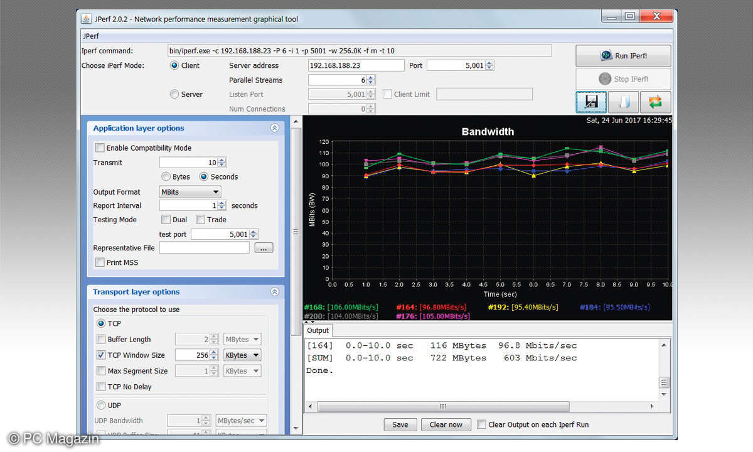Click the #176 magenta stream legend entry
Screen dimensions: 753x452
coord(433,316)
